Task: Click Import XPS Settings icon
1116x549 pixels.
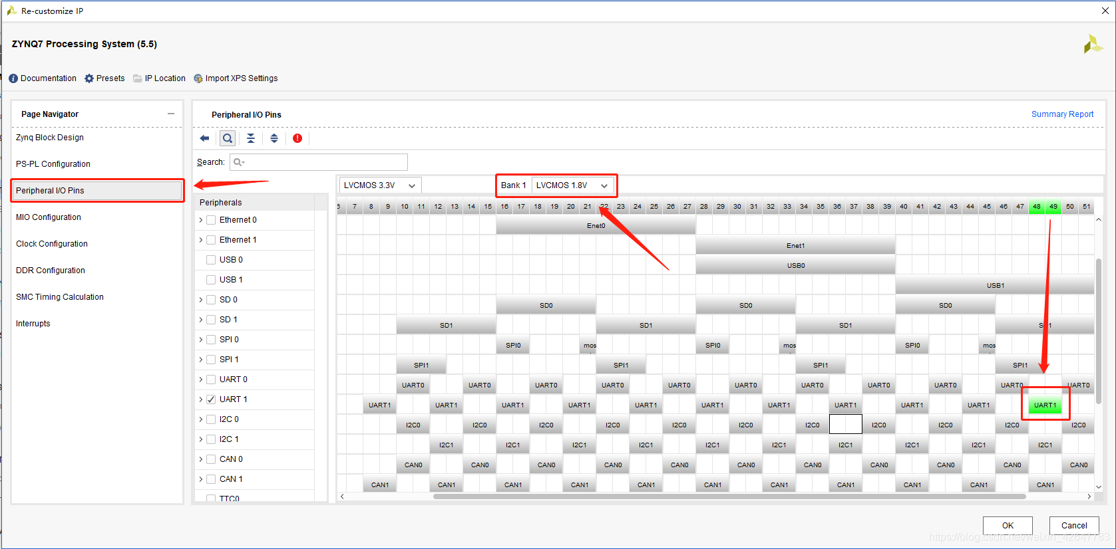Action: pyautogui.click(x=198, y=78)
